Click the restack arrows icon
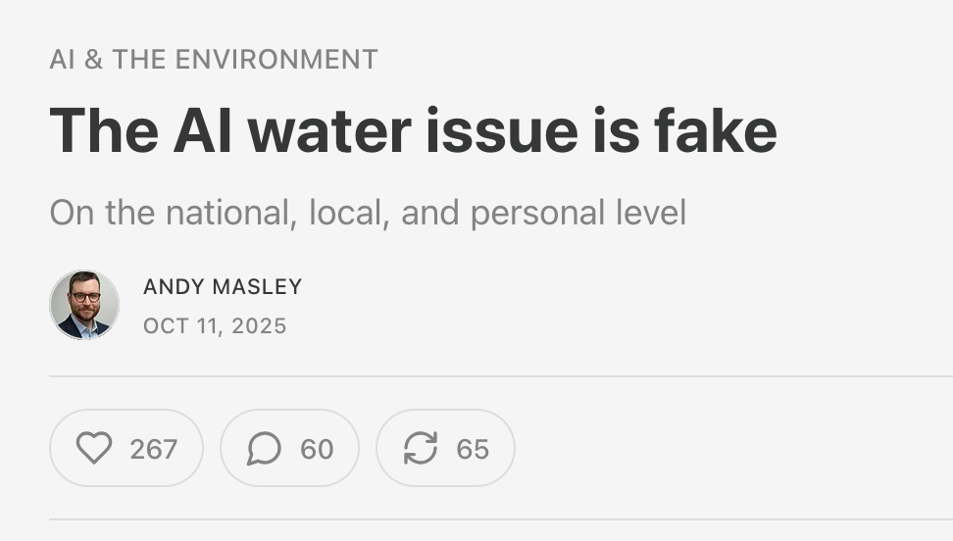953x541 pixels. (421, 449)
